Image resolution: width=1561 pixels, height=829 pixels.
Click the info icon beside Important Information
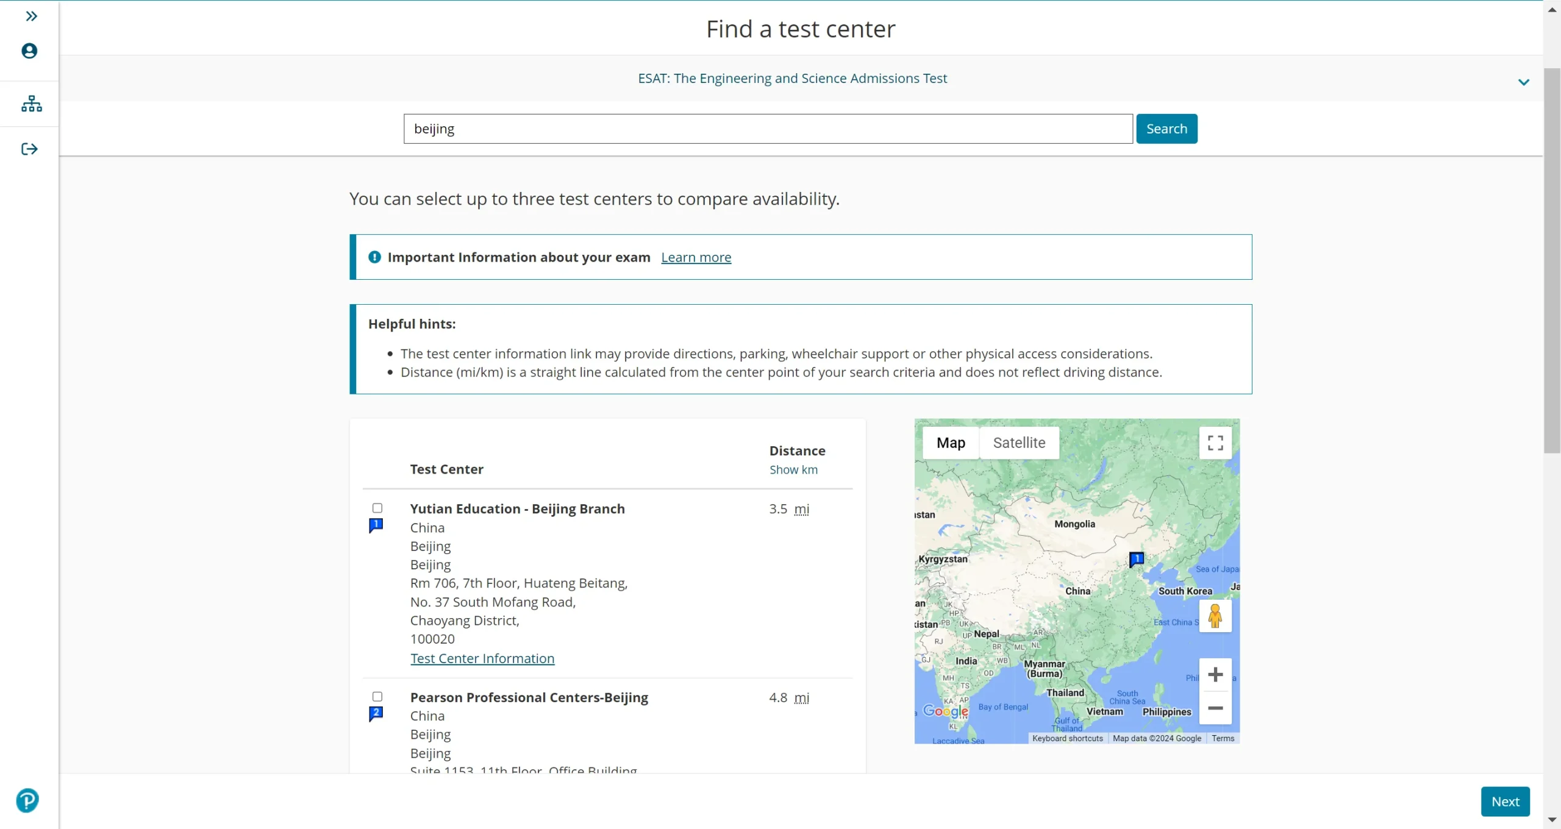(374, 257)
